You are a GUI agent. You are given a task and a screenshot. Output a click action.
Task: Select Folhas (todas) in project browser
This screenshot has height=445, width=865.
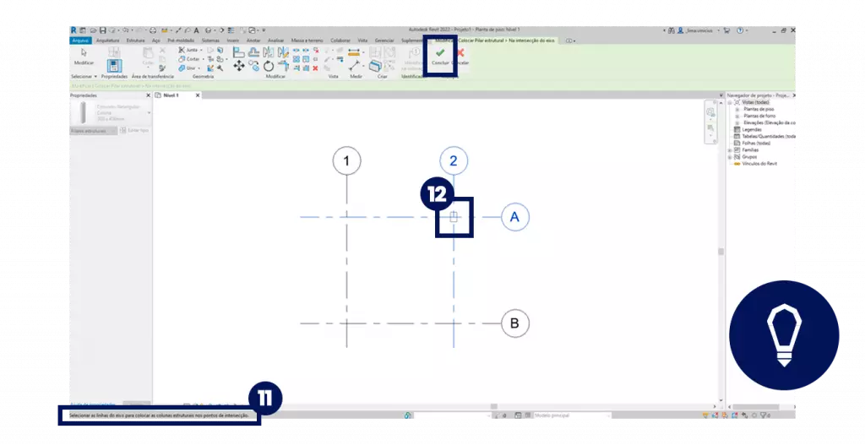[756, 144]
